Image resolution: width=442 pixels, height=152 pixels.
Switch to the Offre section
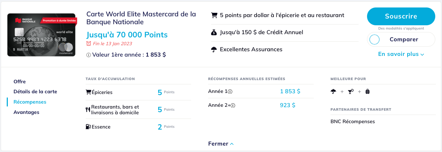click(20, 82)
